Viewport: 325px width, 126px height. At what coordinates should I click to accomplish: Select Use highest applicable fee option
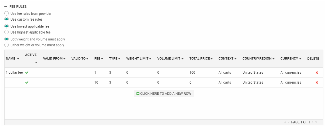(7, 32)
